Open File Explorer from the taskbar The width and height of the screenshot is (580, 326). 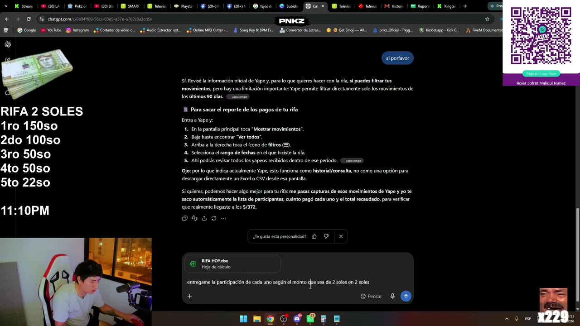257,319
